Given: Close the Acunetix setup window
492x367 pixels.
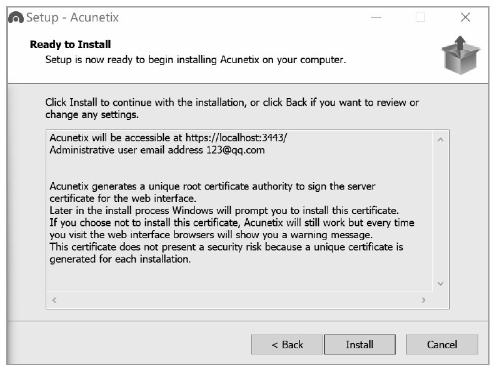Looking at the screenshot, I should click(x=465, y=18).
